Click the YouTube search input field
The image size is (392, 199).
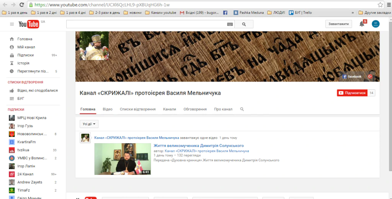point(146,24)
